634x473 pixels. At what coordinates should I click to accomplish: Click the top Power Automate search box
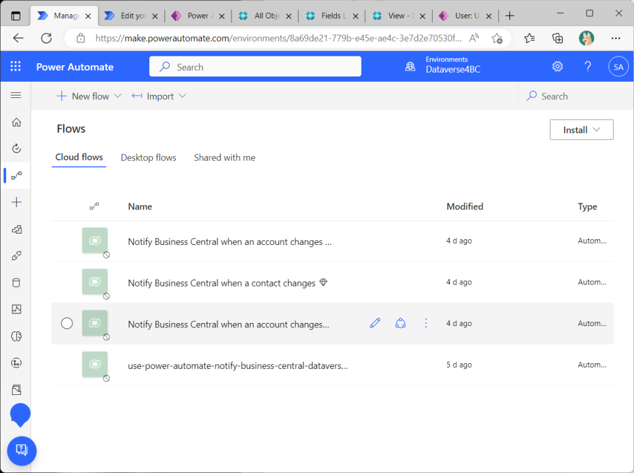pyautogui.click(x=255, y=67)
